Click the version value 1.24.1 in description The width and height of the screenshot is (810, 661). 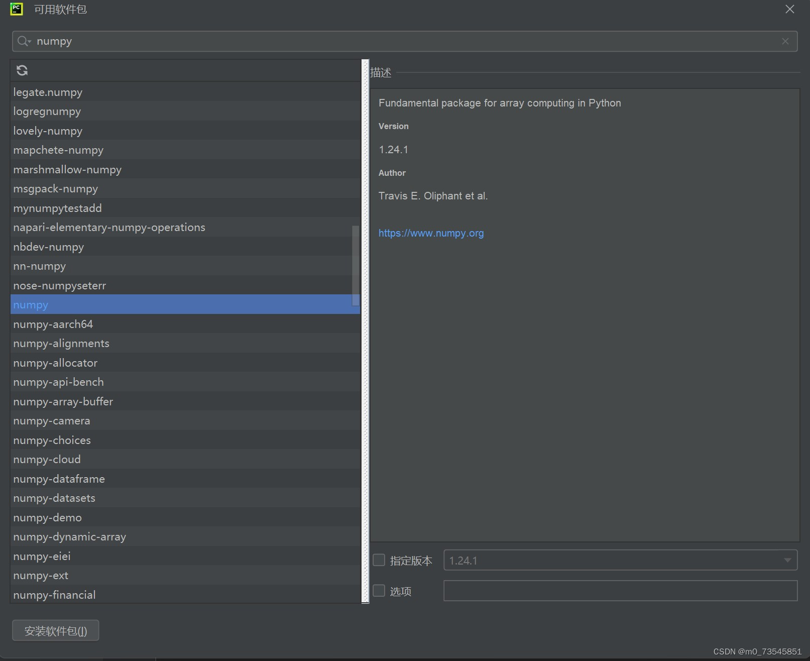click(393, 150)
